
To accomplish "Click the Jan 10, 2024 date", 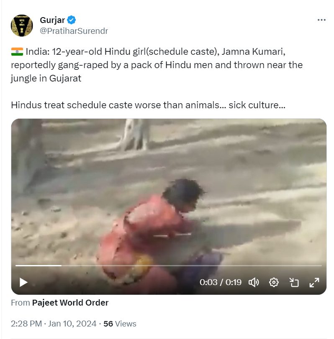I will point(72,324).
